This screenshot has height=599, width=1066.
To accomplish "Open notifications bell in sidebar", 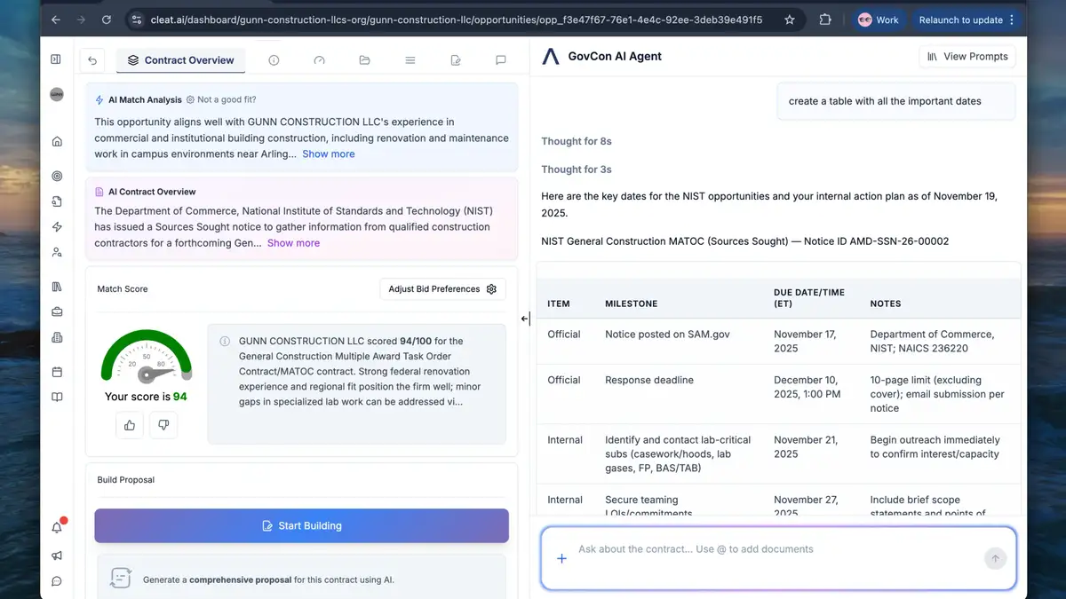I will (57, 527).
